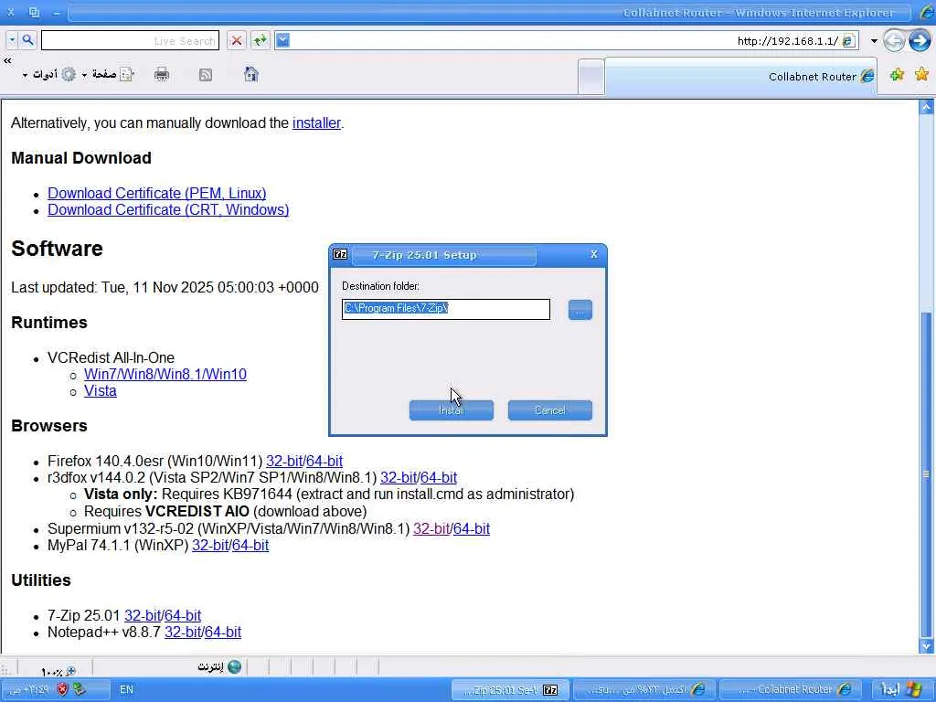The height and width of the screenshot is (702, 936).
Task: Open VCRedist Vista link
Action: [101, 391]
